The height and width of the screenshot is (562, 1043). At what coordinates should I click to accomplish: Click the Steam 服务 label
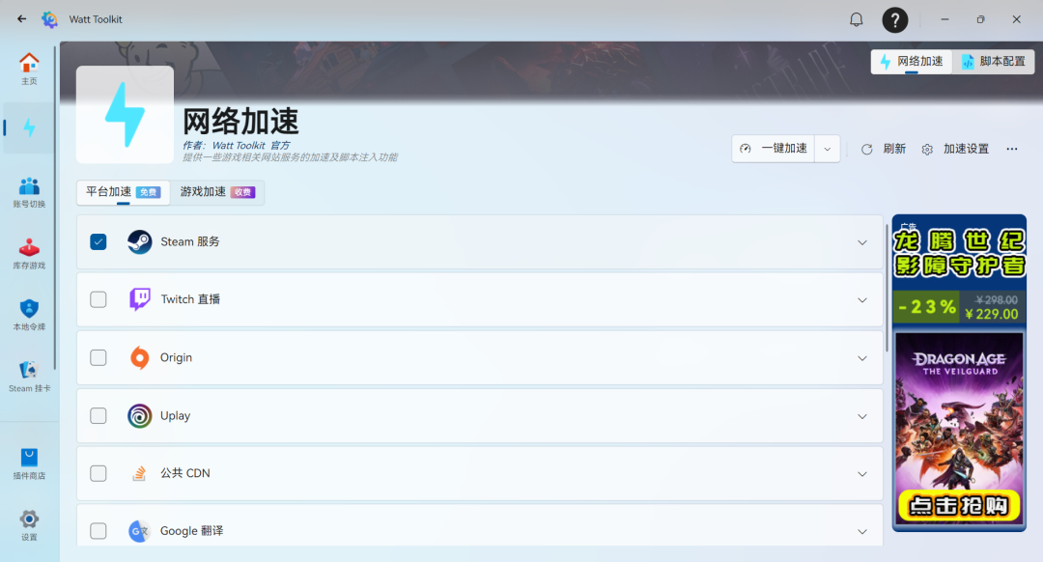tap(189, 242)
